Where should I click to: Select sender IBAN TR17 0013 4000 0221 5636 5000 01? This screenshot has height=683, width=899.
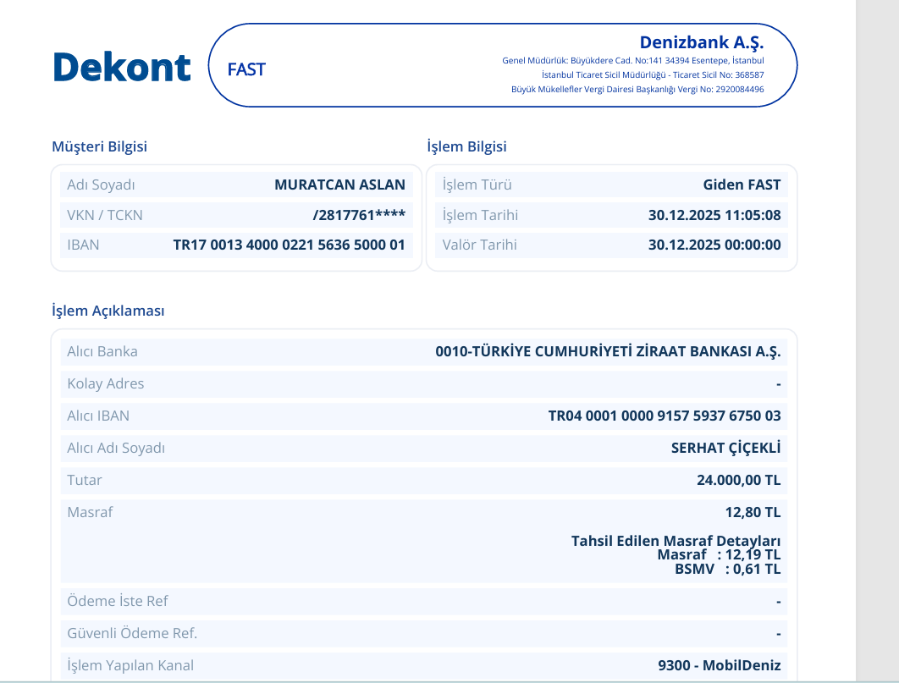coord(290,245)
